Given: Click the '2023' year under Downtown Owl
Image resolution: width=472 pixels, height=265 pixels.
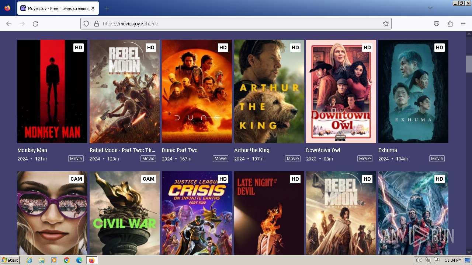Looking at the screenshot, I should point(311,159).
